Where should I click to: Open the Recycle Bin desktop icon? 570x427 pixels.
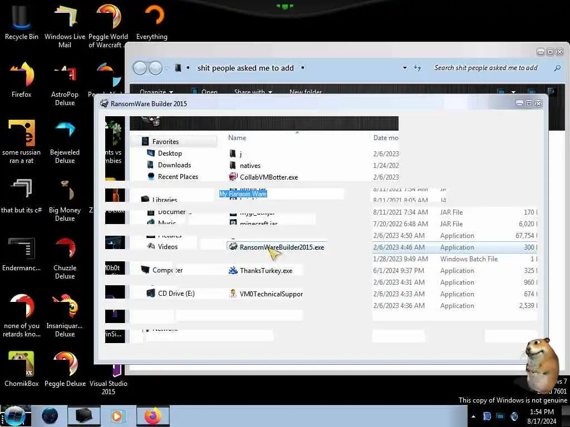[21, 22]
